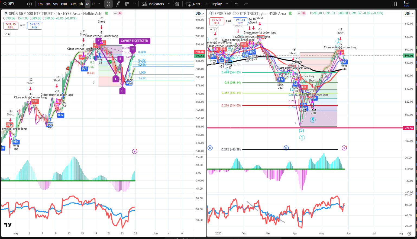Viewport: 417px width, 239px height.
Task: Open the layout setup icon
Action: click(x=394, y=4)
